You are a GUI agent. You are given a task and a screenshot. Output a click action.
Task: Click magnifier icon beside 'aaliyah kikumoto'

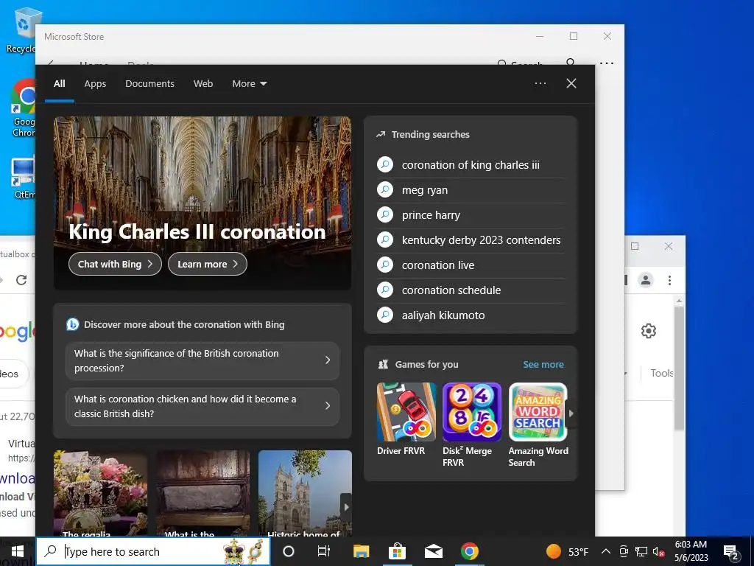coord(384,315)
